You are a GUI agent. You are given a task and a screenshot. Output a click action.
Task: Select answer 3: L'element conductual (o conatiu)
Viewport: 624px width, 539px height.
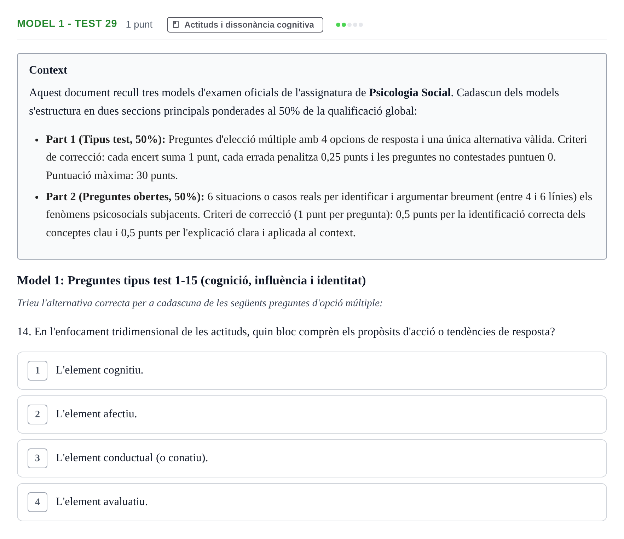[312, 458]
